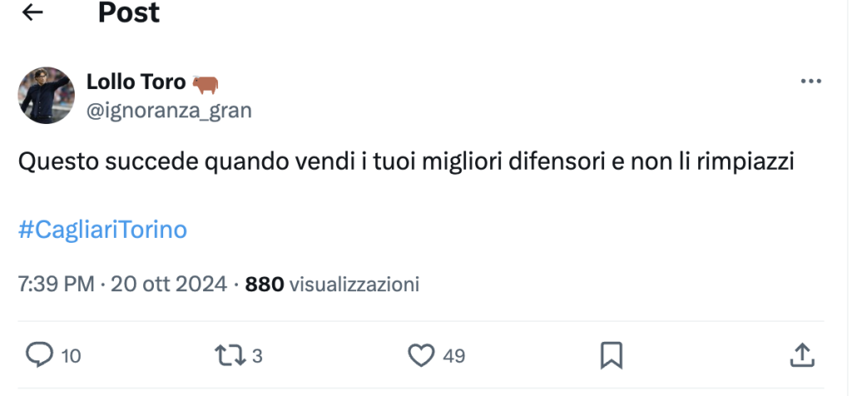852x396 pixels.
Task: Open Lollo Toro's profile picture
Action: coord(47,96)
